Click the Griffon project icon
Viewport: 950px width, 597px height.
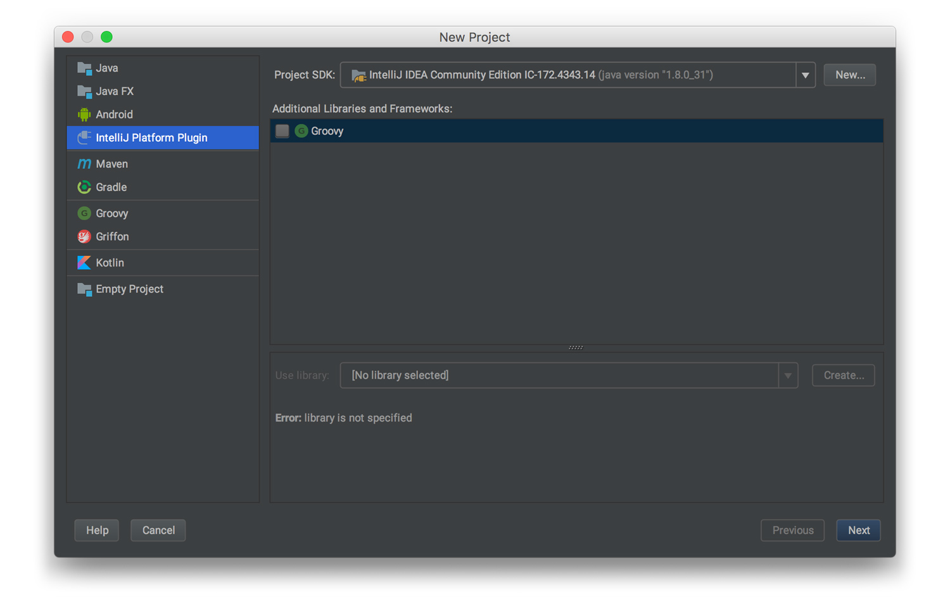click(84, 237)
